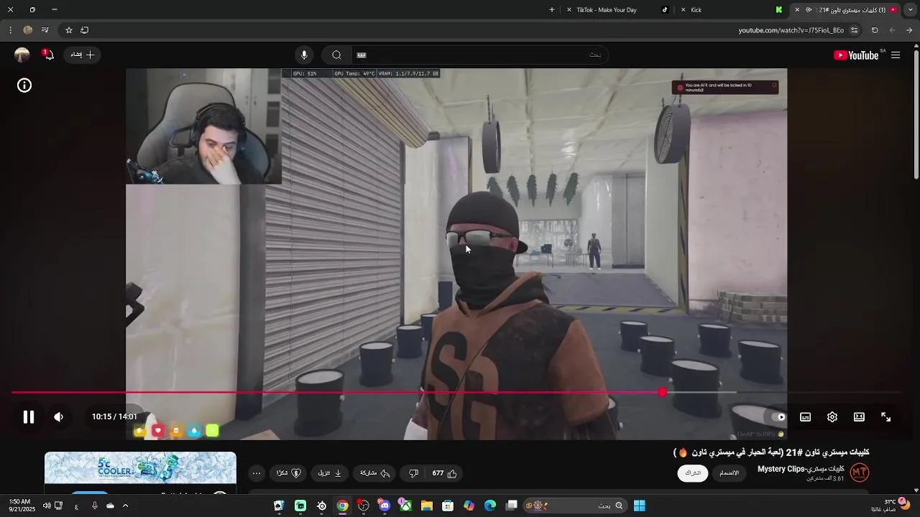The width and height of the screenshot is (920, 517).
Task: Switch to TikTok - Make Your Day tab
Action: [618, 10]
